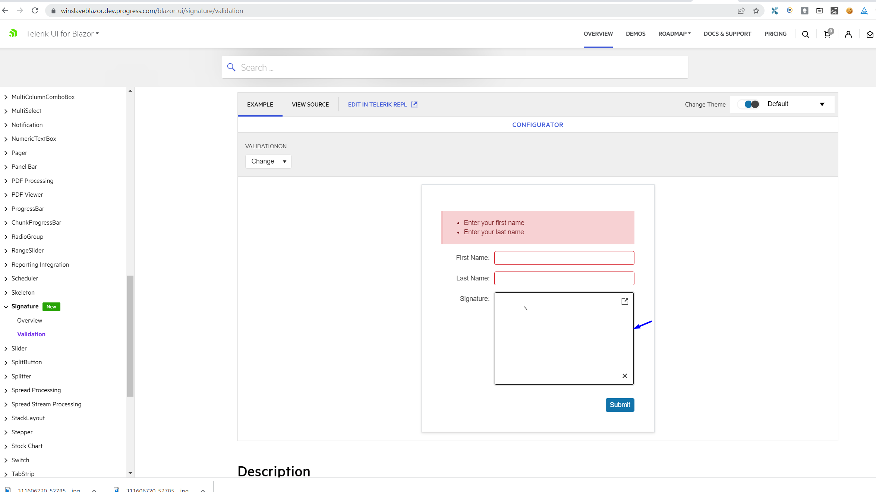Image resolution: width=876 pixels, height=492 pixels.
Task: Select the Telerik logo icon
Action: point(13,33)
